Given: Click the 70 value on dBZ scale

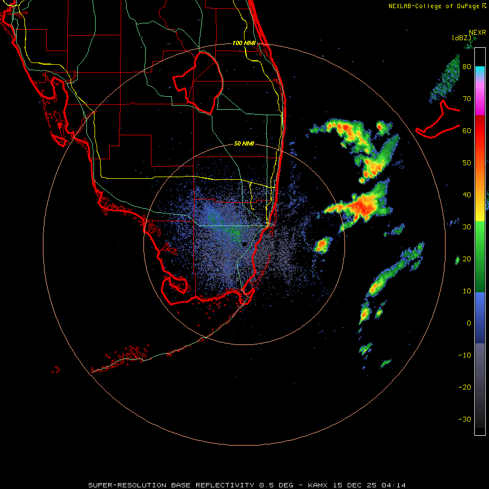Looking at the screenshot, I should (x=467, y=99).
